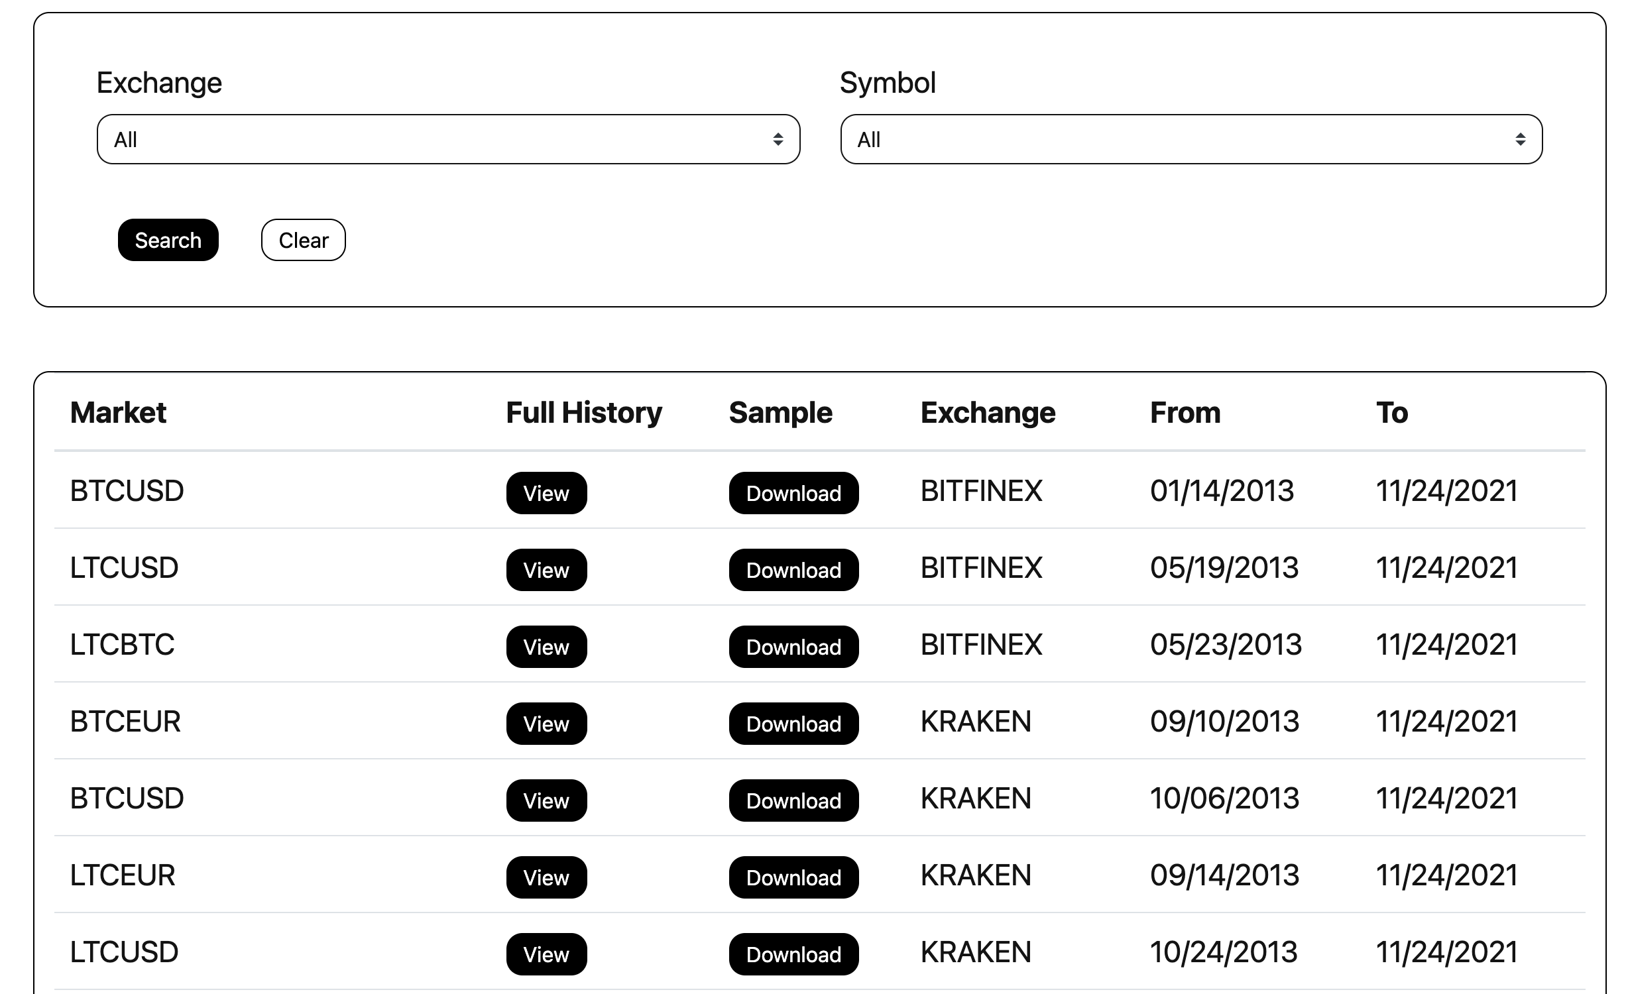Download sample for Bitfinex BTCUSD
Screen dimensions: 1628x994
click(793, 493)
